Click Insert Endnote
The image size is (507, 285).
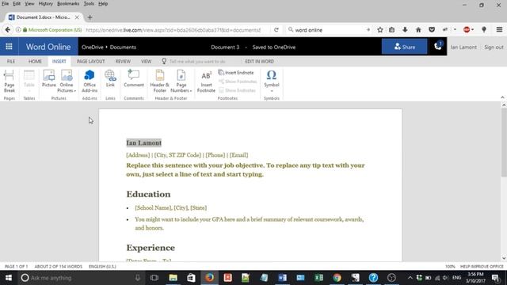[236, 73]
